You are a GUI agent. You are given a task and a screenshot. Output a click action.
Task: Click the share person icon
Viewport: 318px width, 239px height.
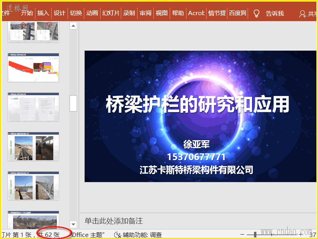tap(302, 14)
